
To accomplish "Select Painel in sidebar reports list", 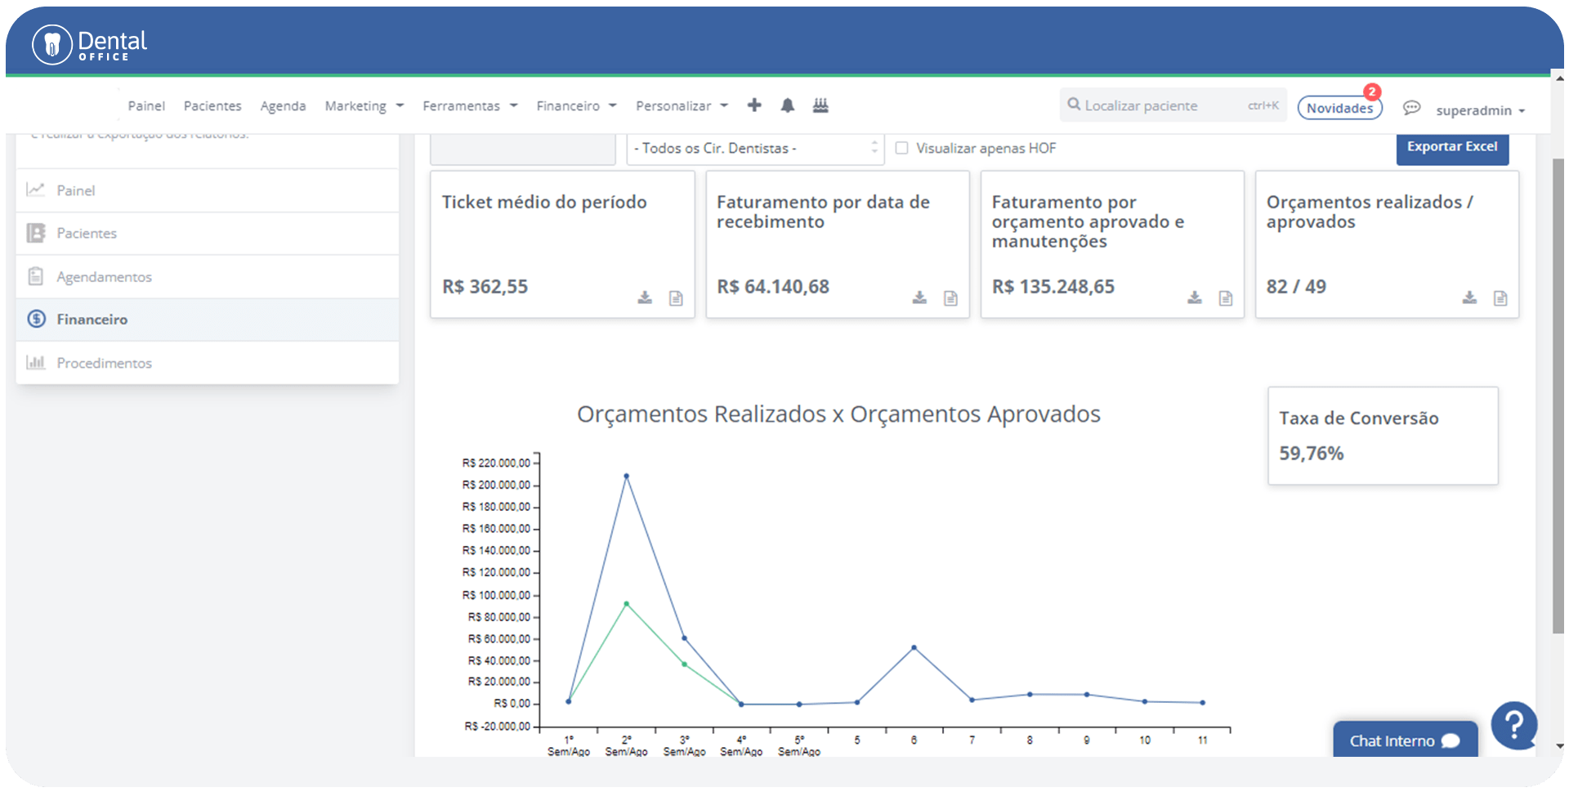I will tap(208, 190).
